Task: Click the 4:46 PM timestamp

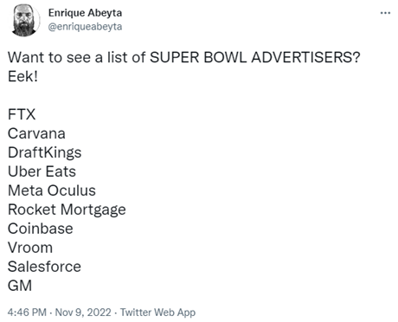Action: pyautogui.click(x=27, y=312)
